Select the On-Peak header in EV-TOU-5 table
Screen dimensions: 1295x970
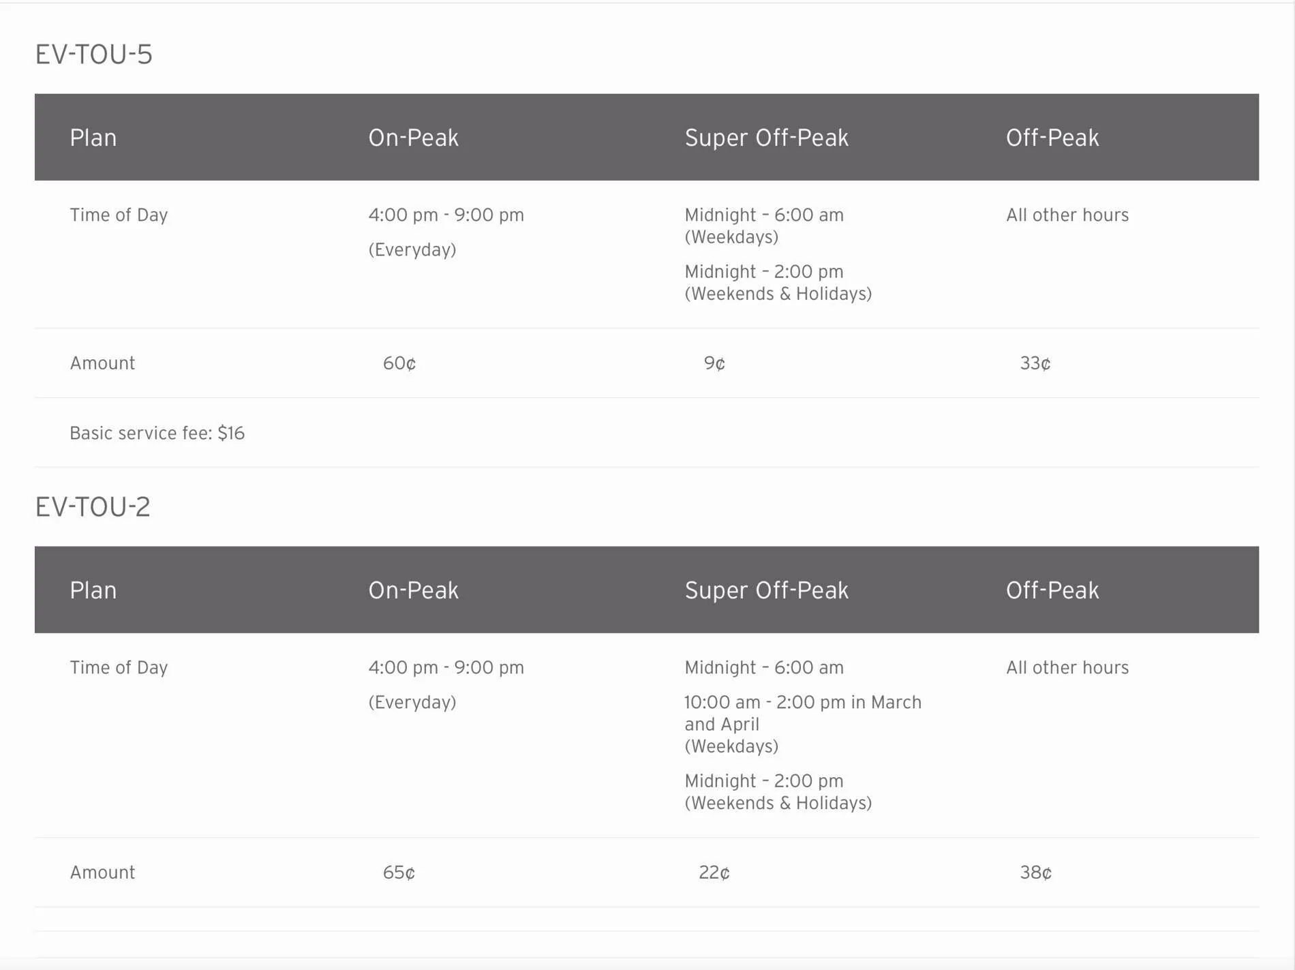(x=413, y=138)
